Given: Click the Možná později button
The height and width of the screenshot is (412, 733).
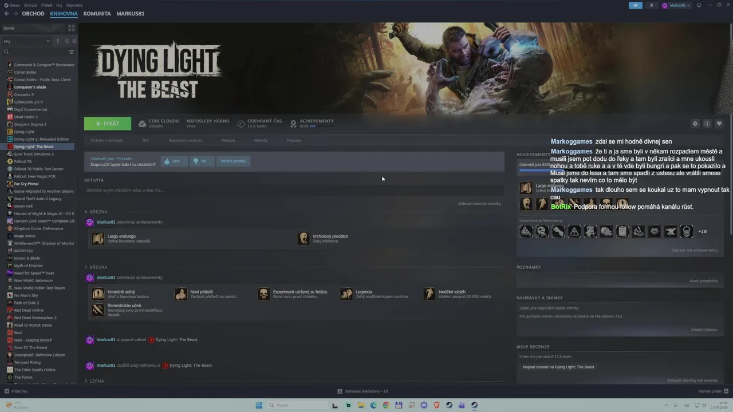Looking at the screenshot, I should 233,161.
